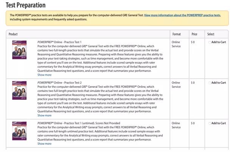The image size is (236, 152).
Task: Open the 'View more information about POWERPREP' link
Action: click(x=182, y=16)
